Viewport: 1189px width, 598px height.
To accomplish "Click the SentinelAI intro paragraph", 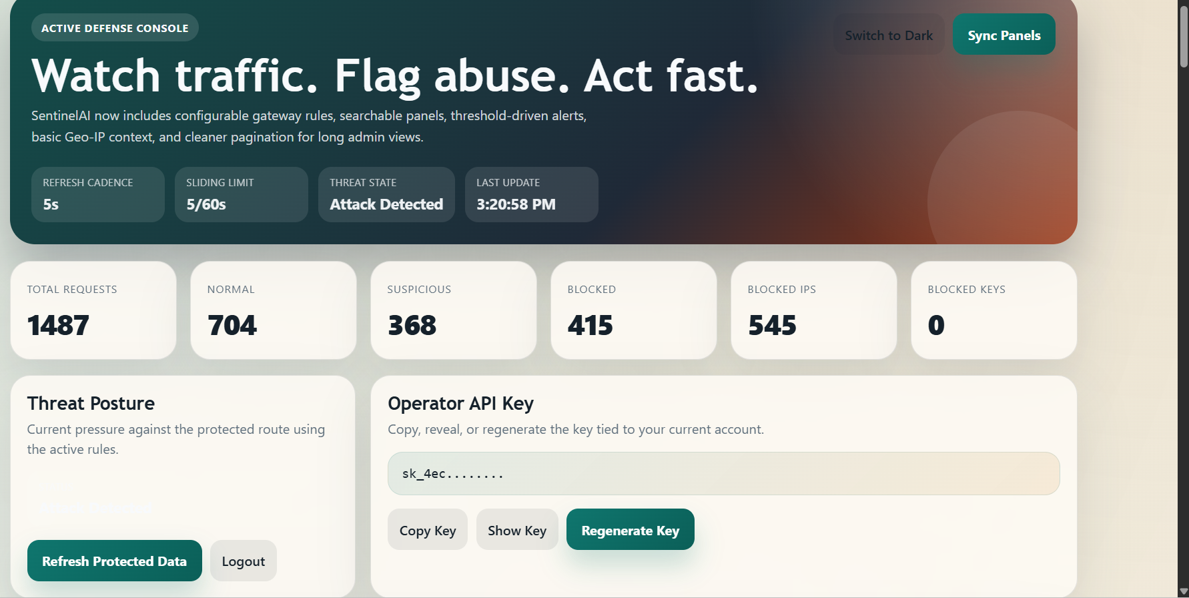I will (x=309, y=126).
